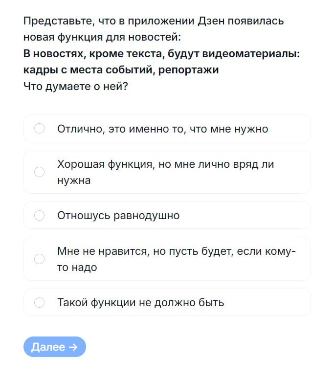Select the radio circle for "Отлично, это именно то"
The height and width of the screenshot is (381, 334).
pyautogui.click(x=40, y=129)
